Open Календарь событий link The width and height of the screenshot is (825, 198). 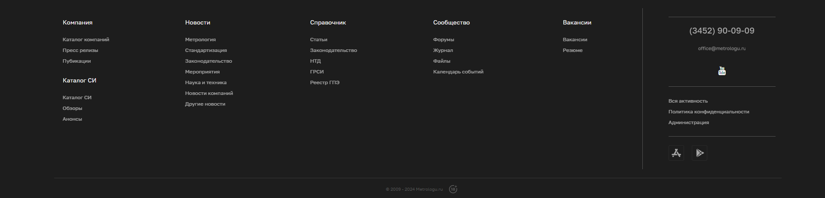pos(458,72)
